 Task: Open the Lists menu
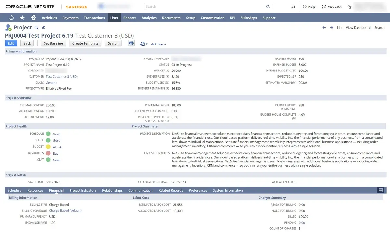click(x=114, y=18)
